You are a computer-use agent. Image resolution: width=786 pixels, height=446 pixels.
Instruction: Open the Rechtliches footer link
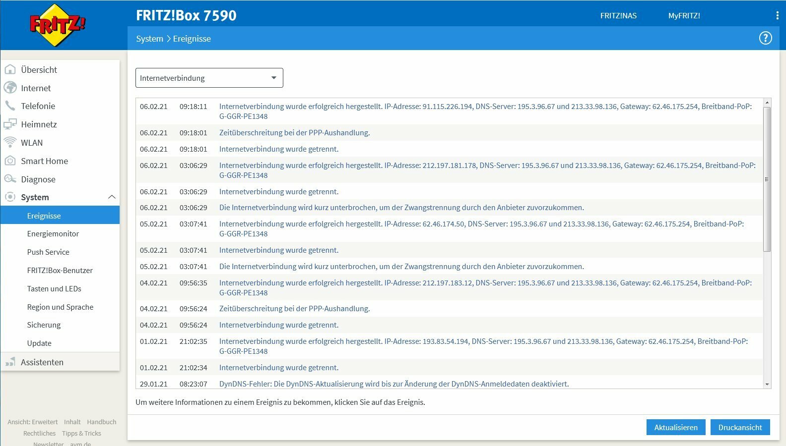tap(39, 434)
